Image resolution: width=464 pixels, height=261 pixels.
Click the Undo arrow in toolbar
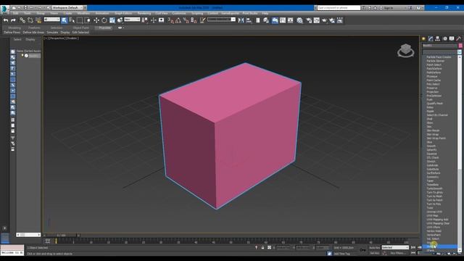click(6, 20)
